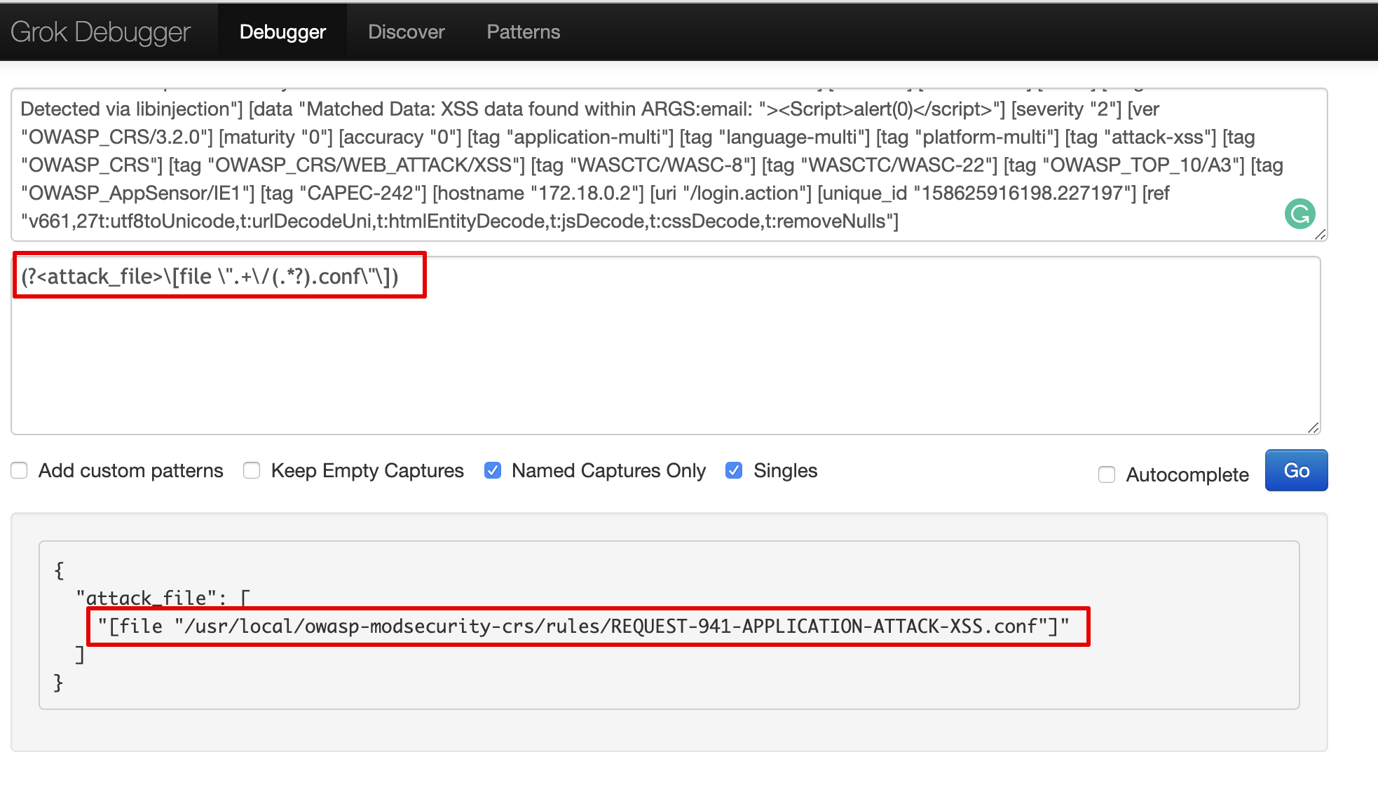The height and width of the screenshot is (787, 1378).
Task: Click resize handle of log input textarea
Action: [x=1321, y=235]
